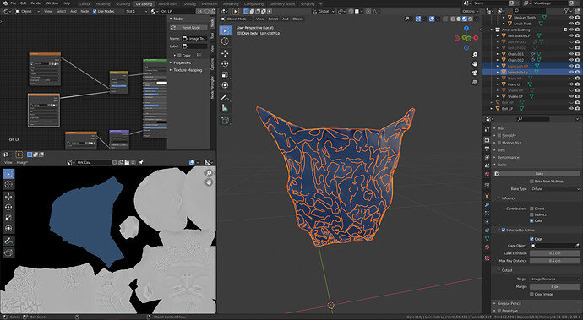The width and height of the screenshot is (583, 320).
Task: Open the Add menu in 3D viewport header
Action: pos(286,19)
